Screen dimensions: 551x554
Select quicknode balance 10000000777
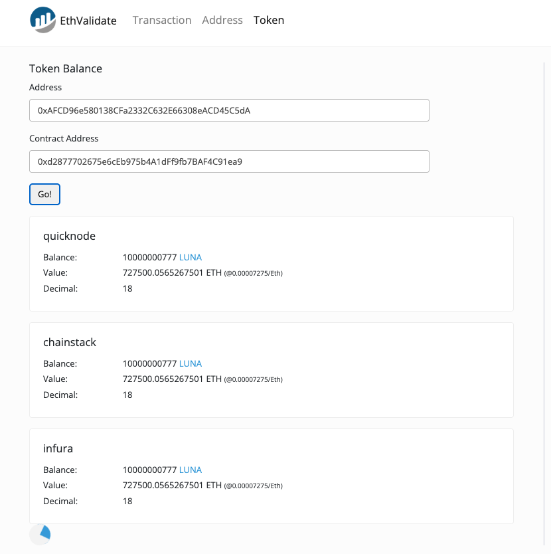tap(149, 257)
